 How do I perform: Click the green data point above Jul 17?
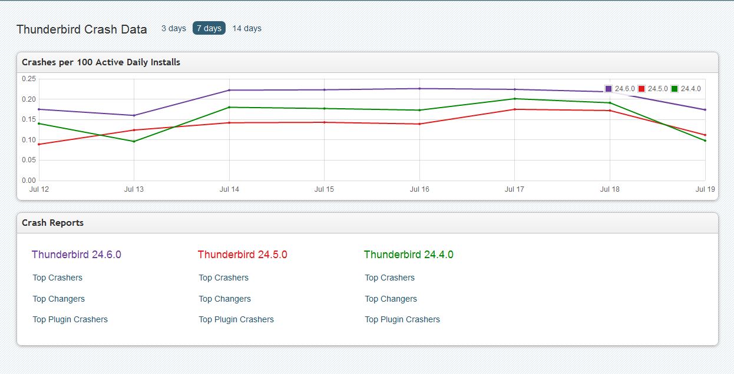point(515,99)
